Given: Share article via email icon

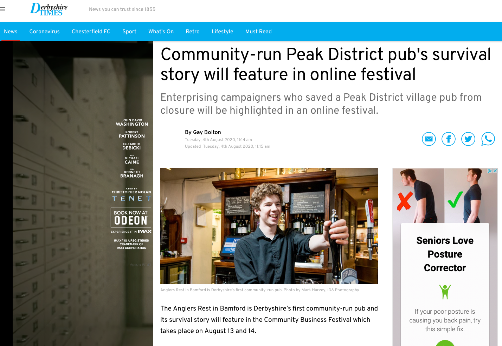Looking at the screenshot, I should pos(429,139).
